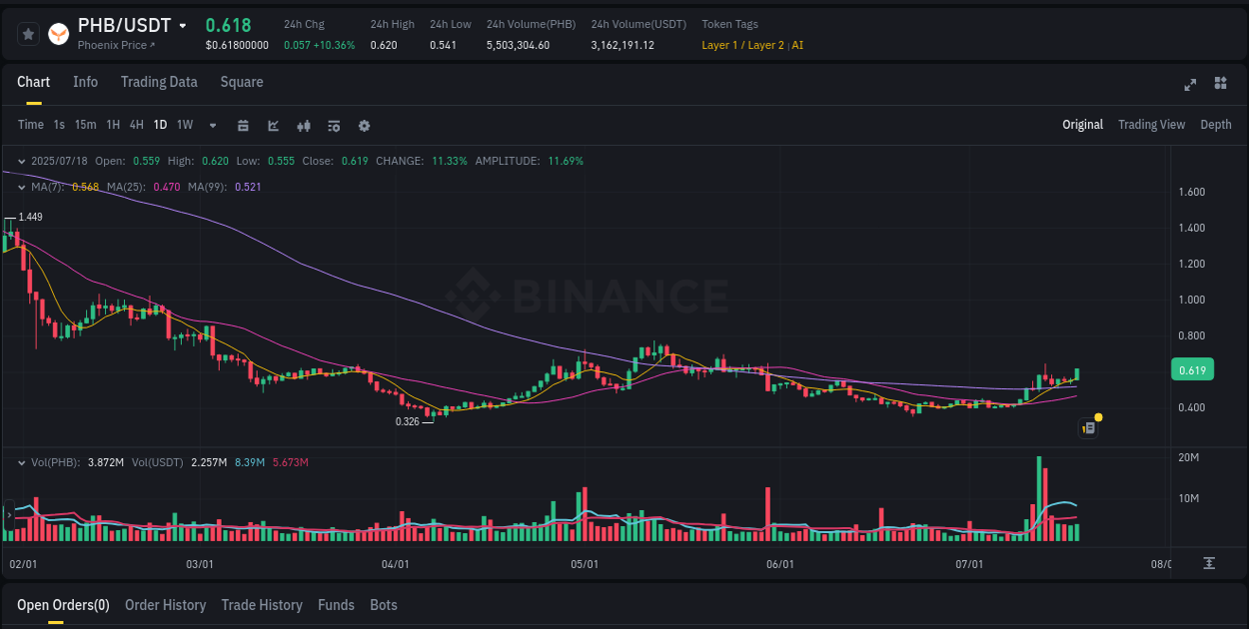Viewport: 1249px width, 629px height.
Task: Open the chart layout grid icon
Action: click(1219, 85)
